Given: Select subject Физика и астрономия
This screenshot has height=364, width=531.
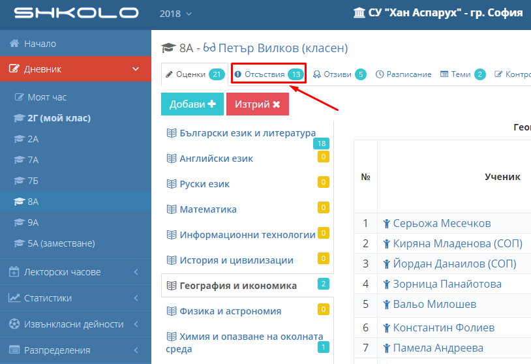Looking at the screenshot, I should point(230,311).
